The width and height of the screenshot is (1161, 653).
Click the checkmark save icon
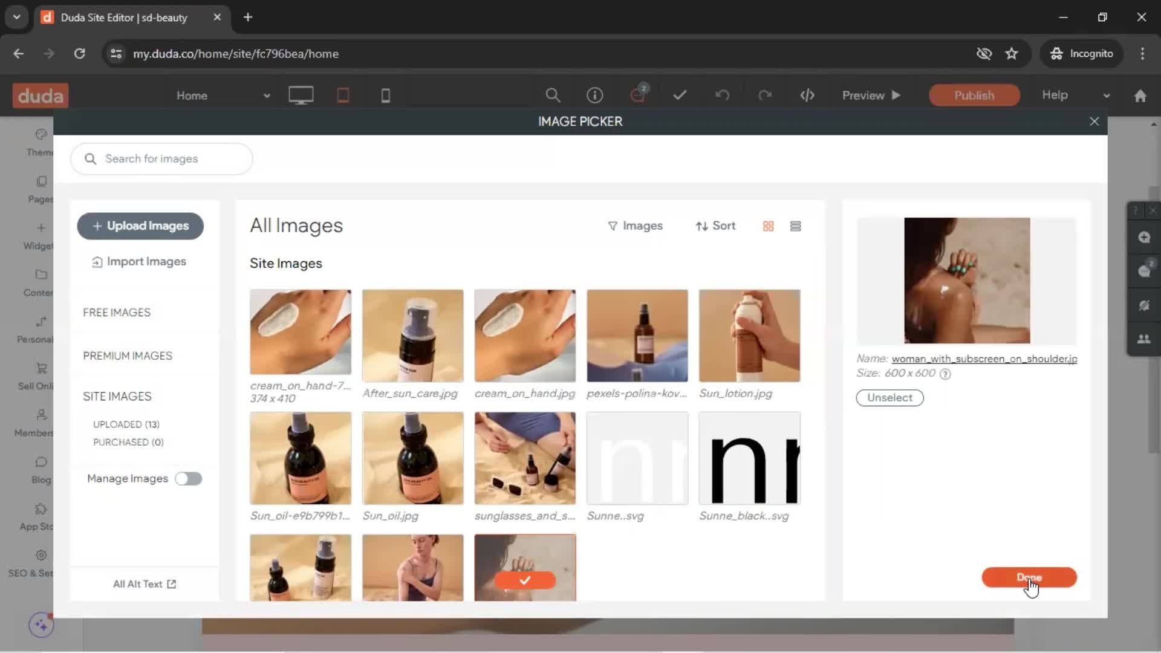point(680,95)
